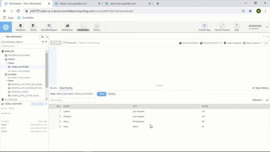Screen dimensions: 270x152
Task: Change the ACCOUNTADMIN role
Action: (x=189, y=43)
